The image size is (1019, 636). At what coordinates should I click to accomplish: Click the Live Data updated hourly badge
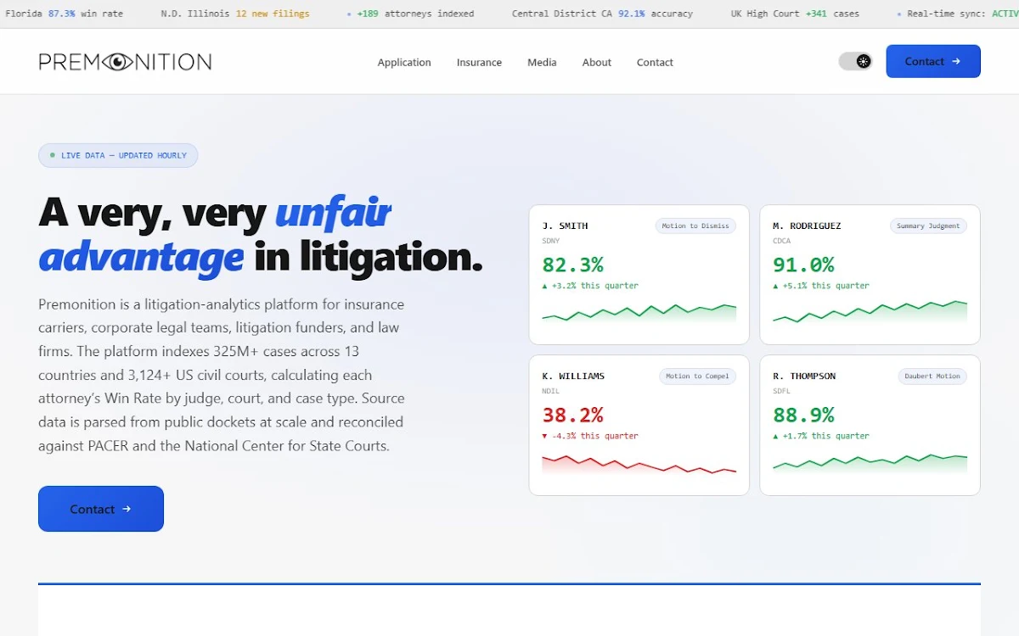118,155
